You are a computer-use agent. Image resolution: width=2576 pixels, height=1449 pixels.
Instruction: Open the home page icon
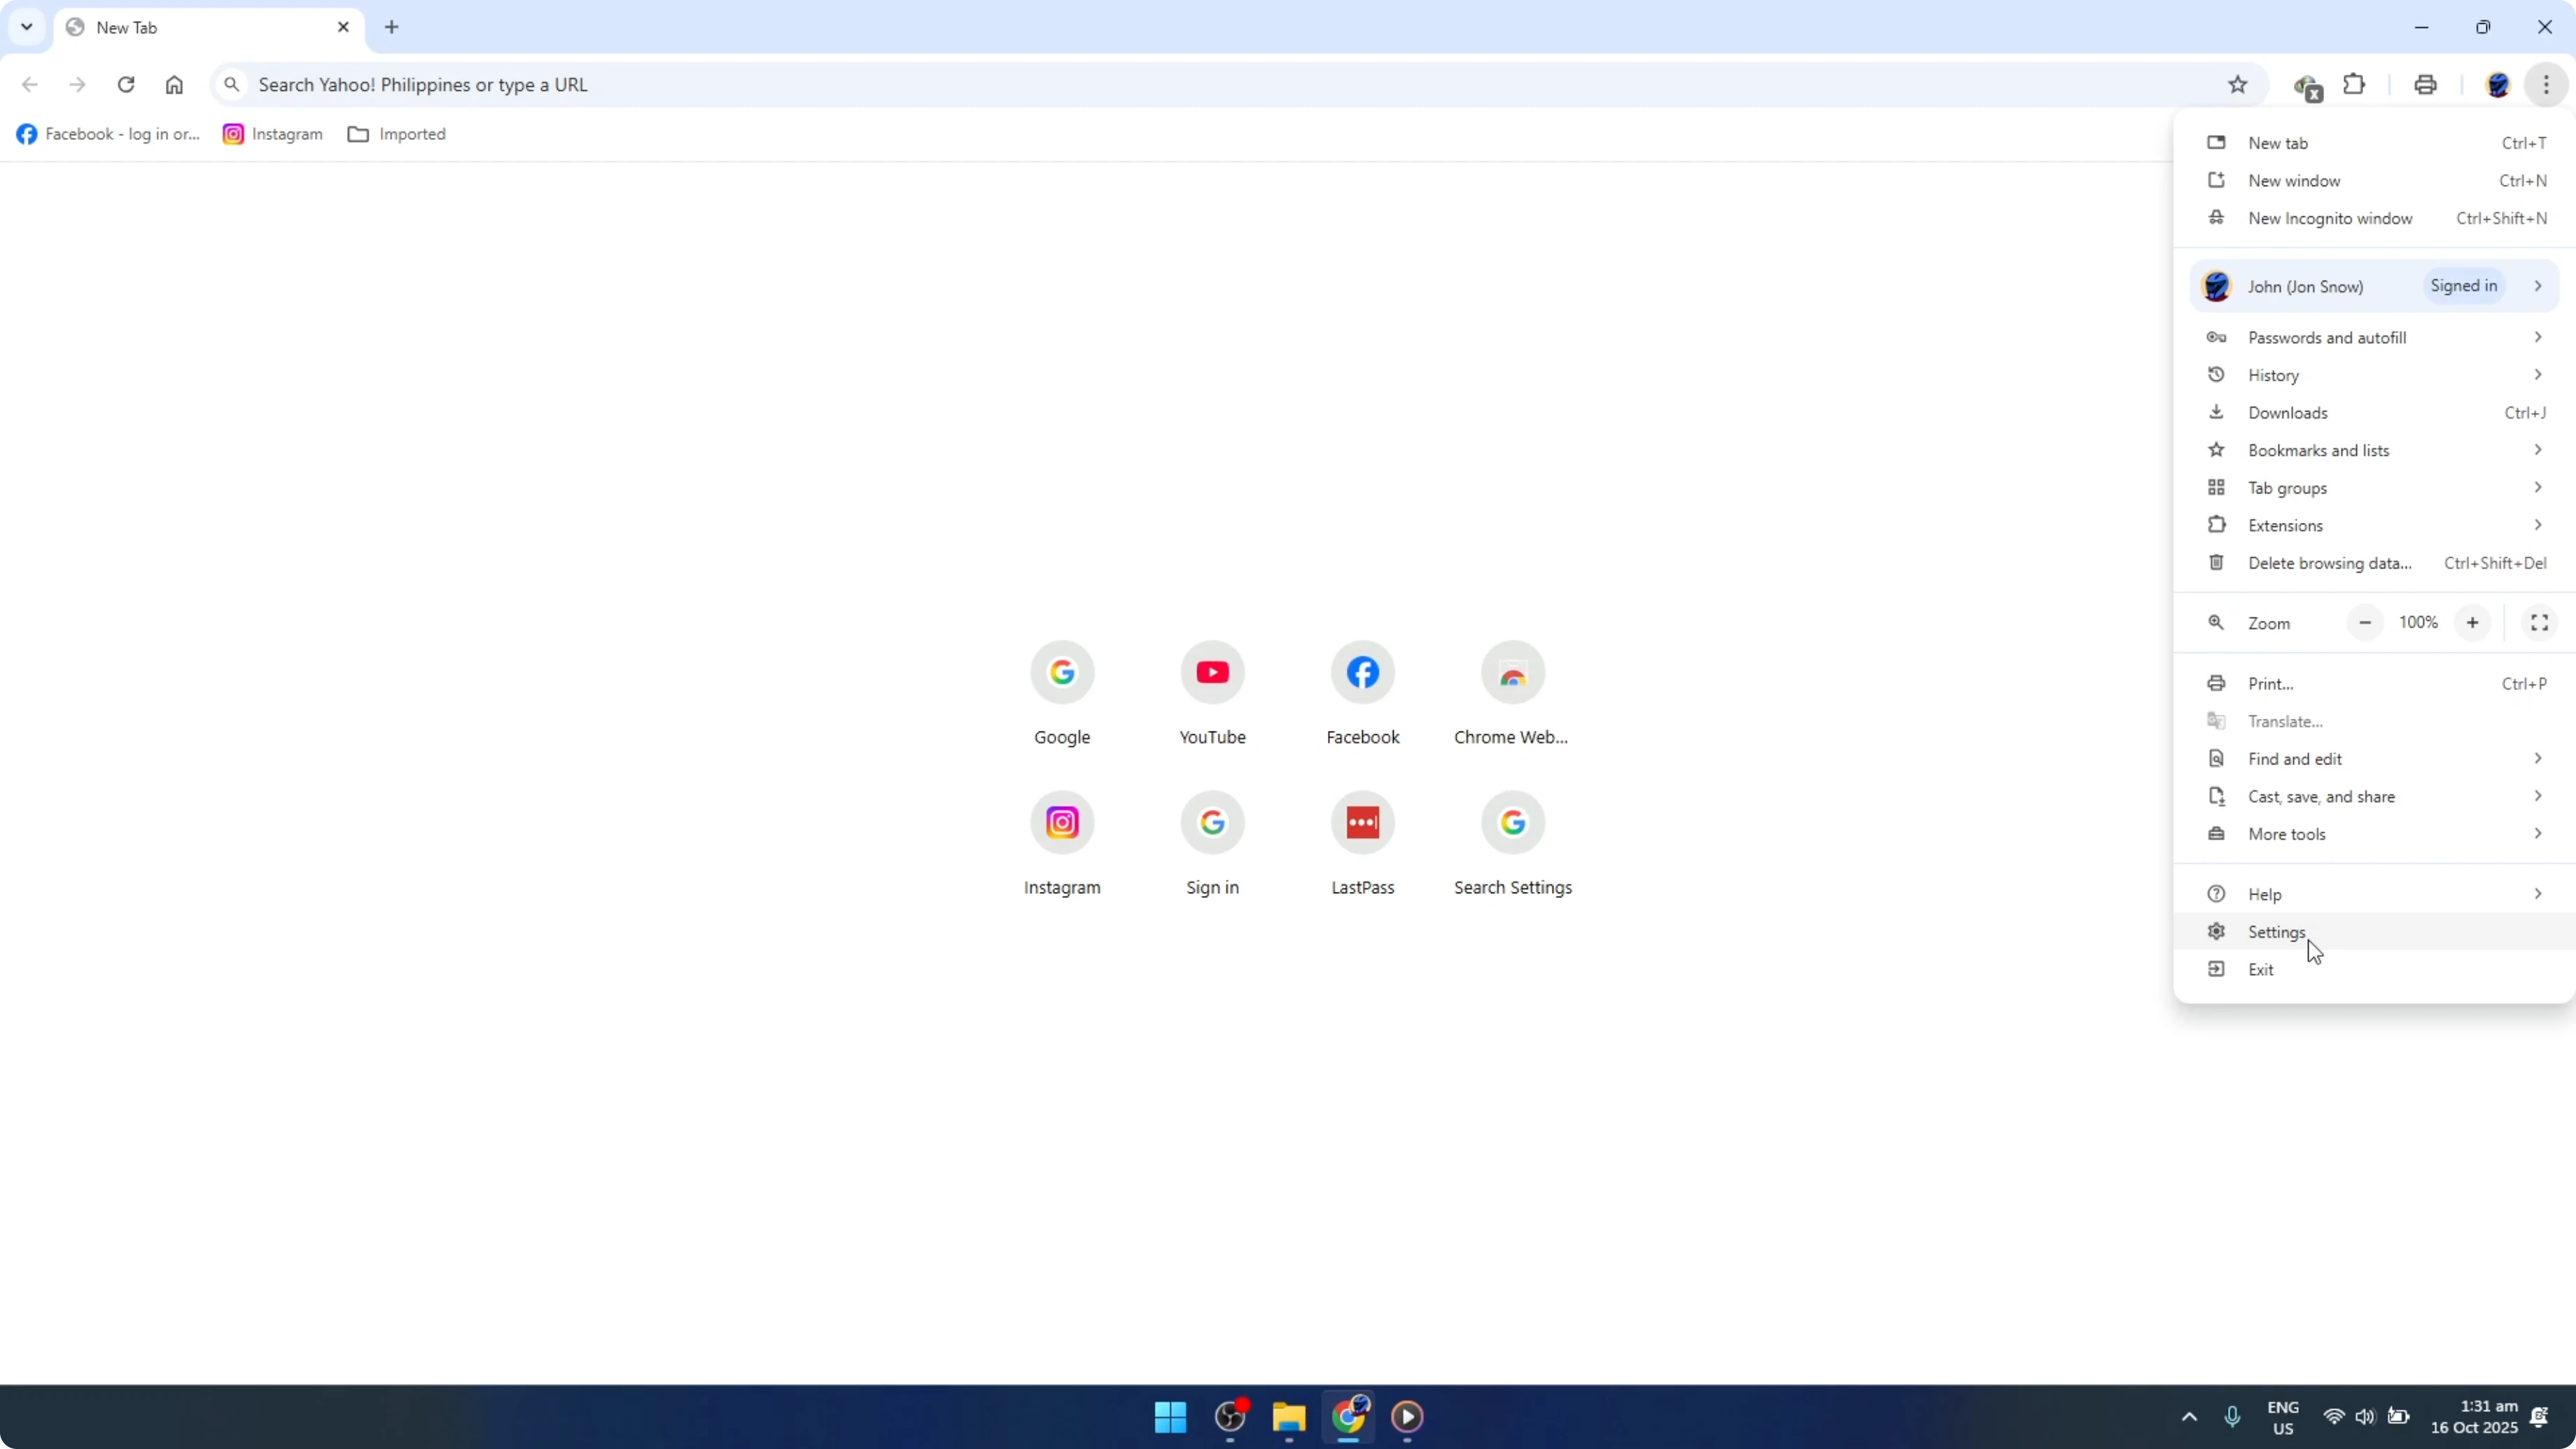tap(174, 85)
